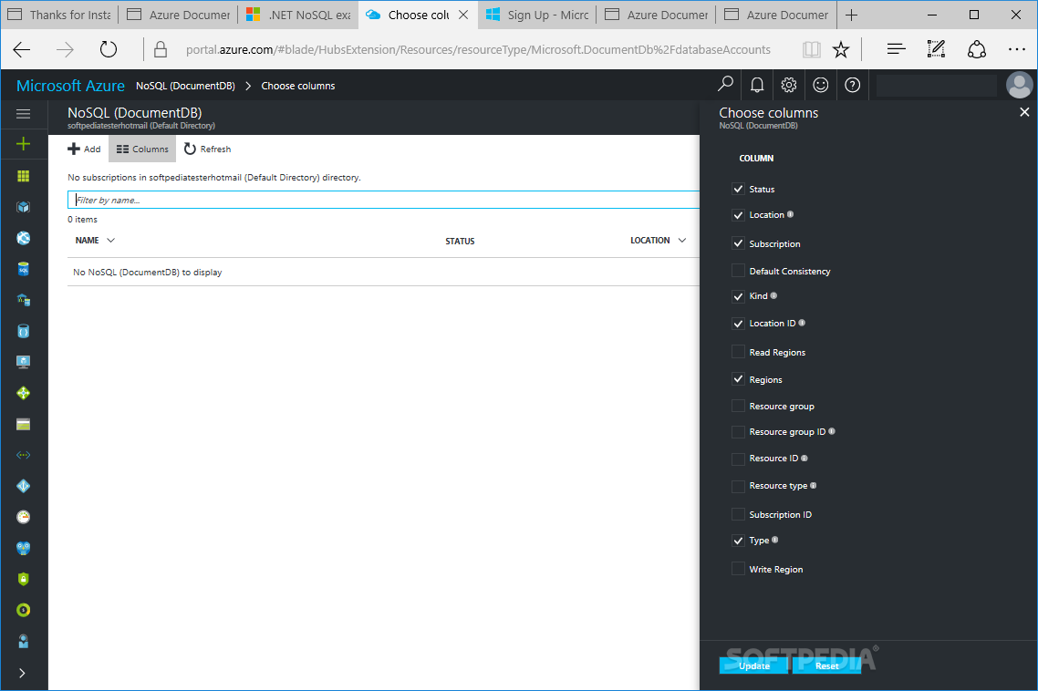Open Resource groups cube icon in sidebar

click(23, 207)
